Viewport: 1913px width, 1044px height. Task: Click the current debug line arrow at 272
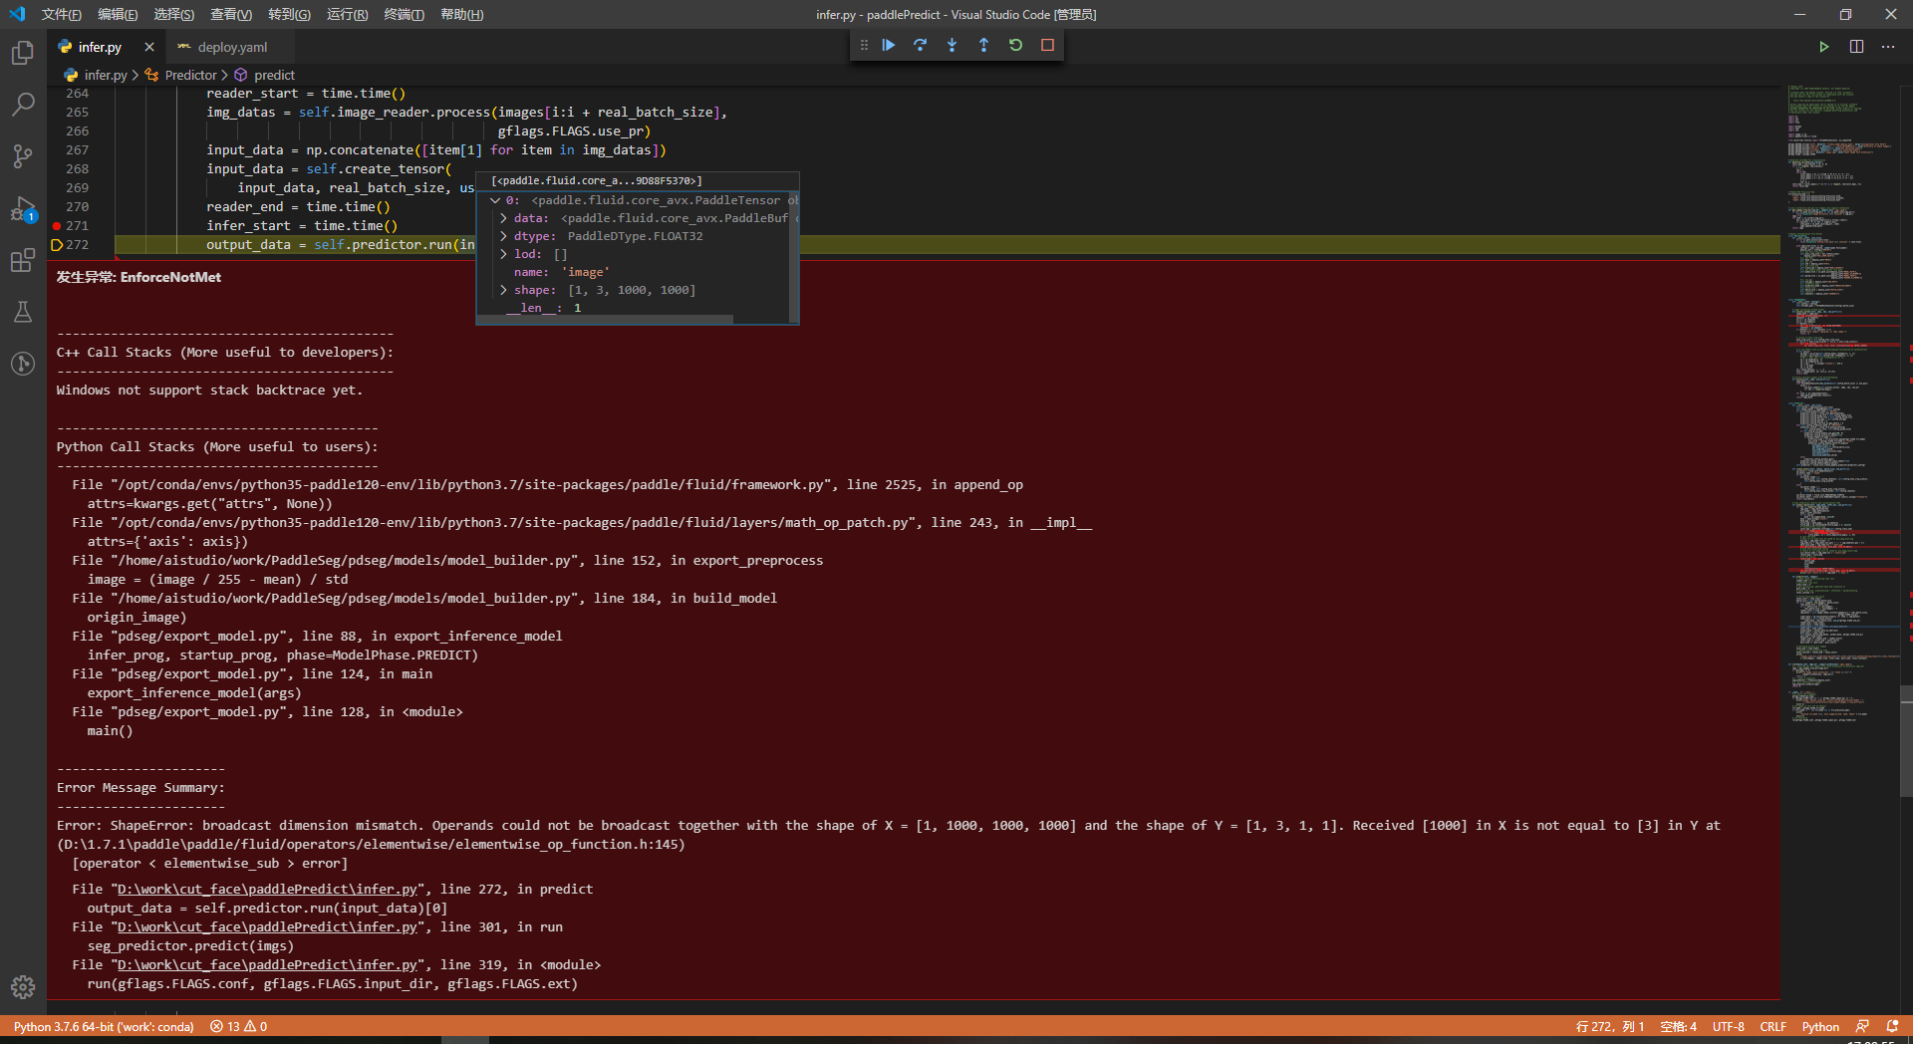57,245
